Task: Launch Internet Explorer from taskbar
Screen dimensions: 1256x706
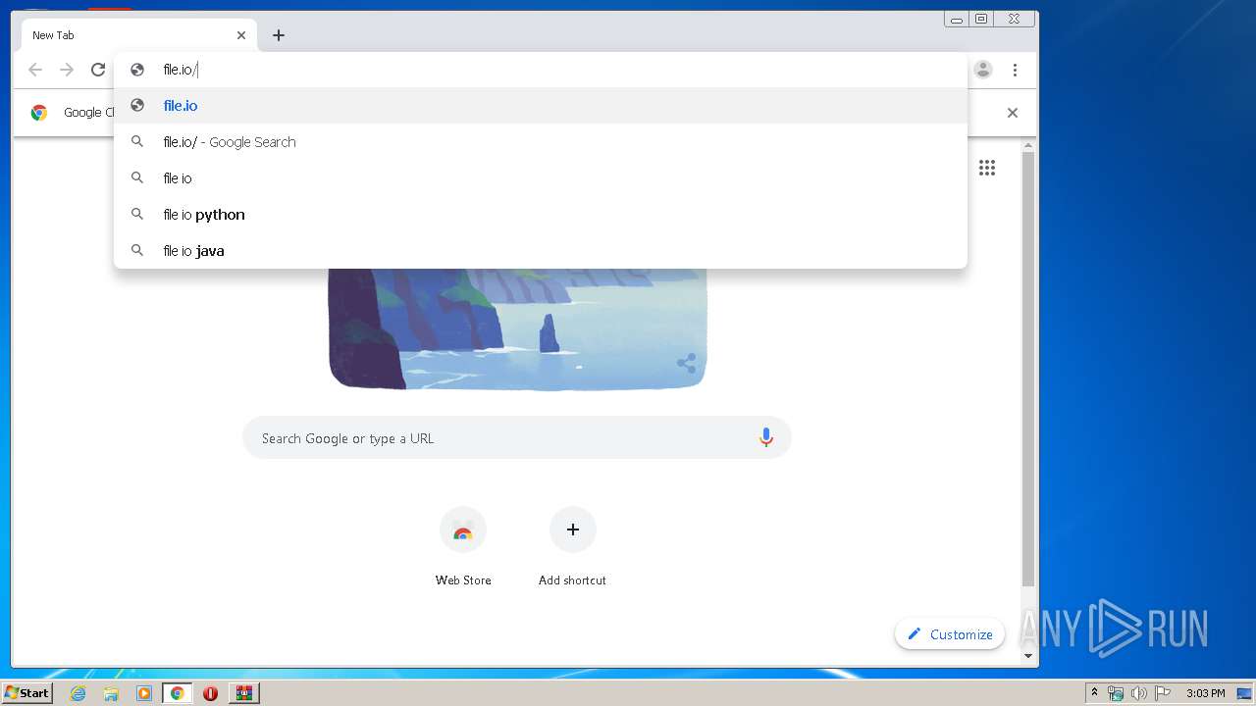Action: [x=78, y=693]
